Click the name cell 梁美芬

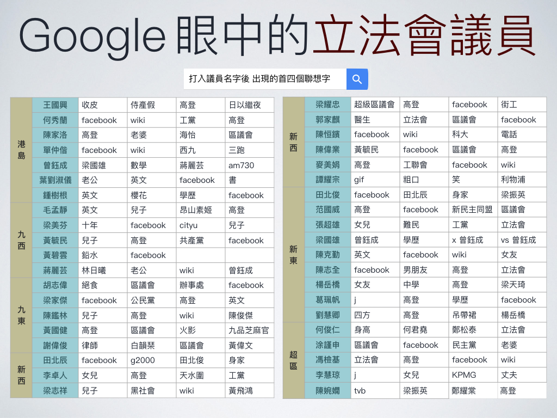55,225
